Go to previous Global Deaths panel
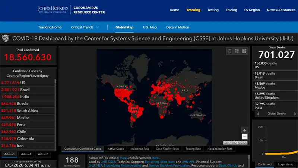298x168 pixels. tap(258, 113)
